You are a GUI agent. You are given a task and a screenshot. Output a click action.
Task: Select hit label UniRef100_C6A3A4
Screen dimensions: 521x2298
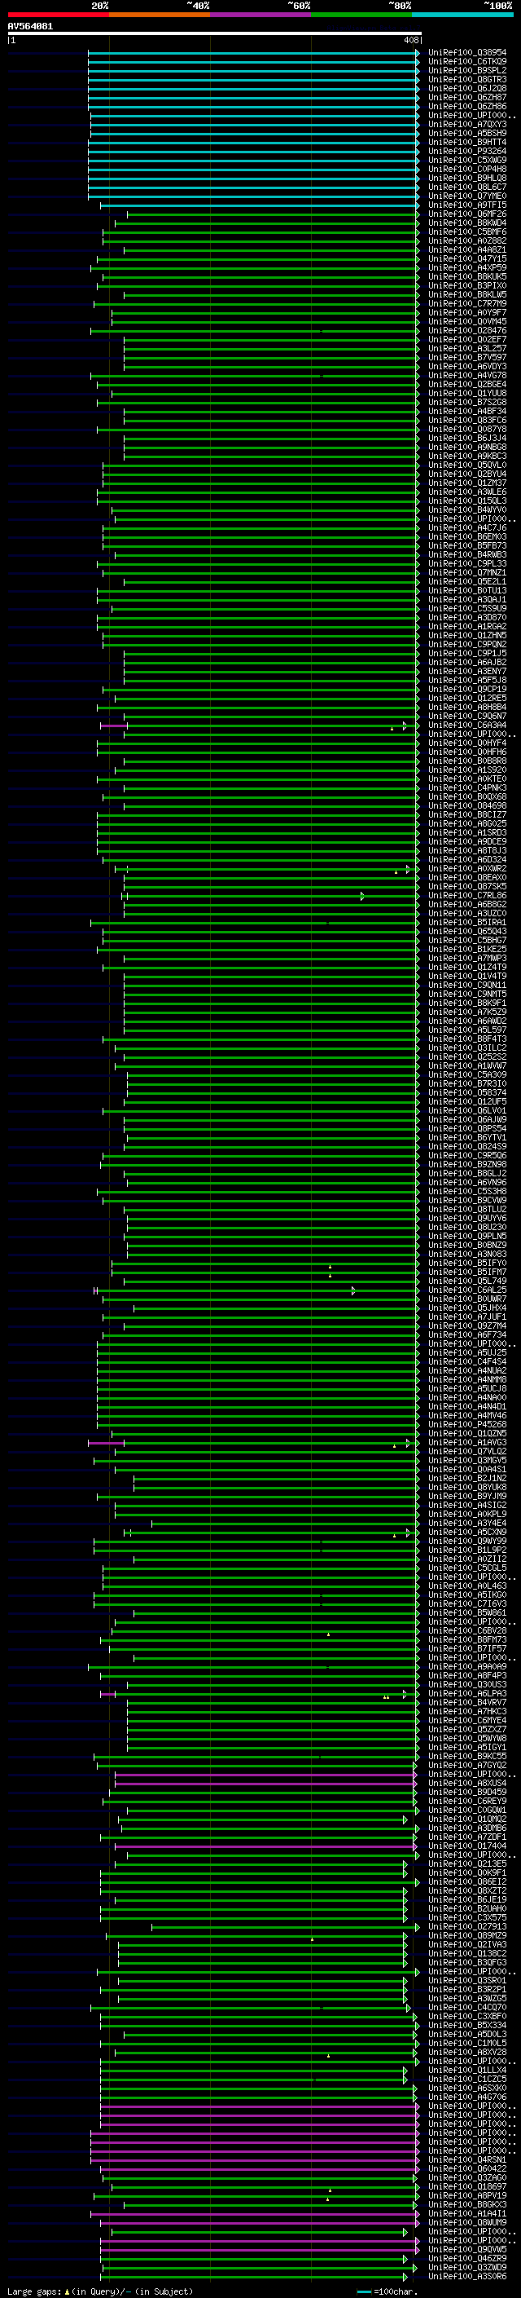[466, 726]
